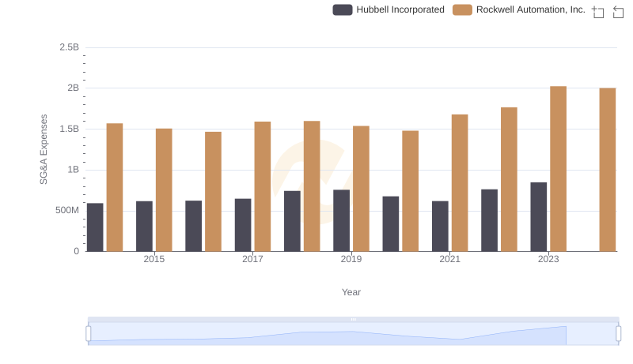Click the zoom select icon in toolbar
The image size is (633, 364).
tap(598, 12)
